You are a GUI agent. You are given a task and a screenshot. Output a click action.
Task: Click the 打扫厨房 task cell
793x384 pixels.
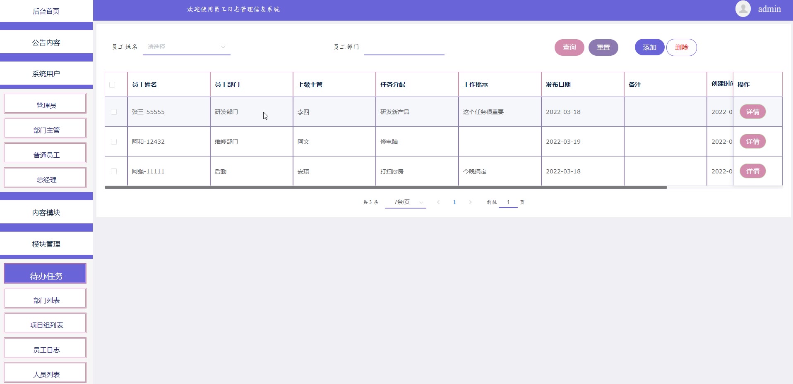(417, 171)
